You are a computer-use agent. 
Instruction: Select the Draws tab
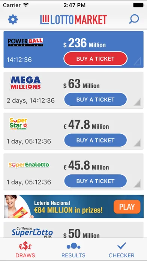(x=25, y=250)
